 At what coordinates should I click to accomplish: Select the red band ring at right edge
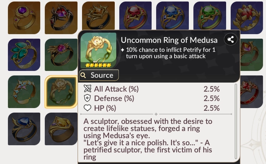click(x=252, y=92)
